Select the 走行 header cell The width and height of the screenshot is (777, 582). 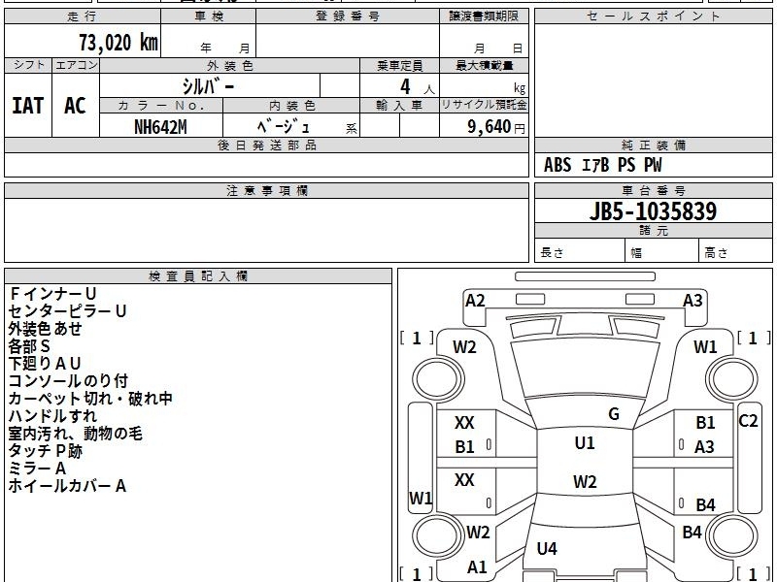coord(83,16)
